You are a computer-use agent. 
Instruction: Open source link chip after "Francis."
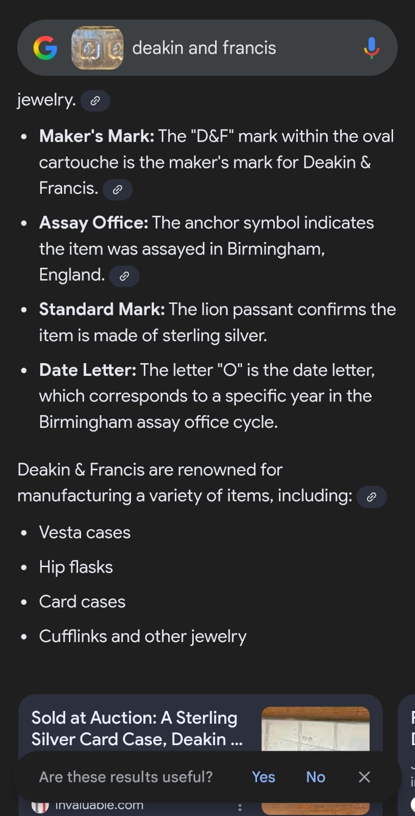[x=117, y=189]
